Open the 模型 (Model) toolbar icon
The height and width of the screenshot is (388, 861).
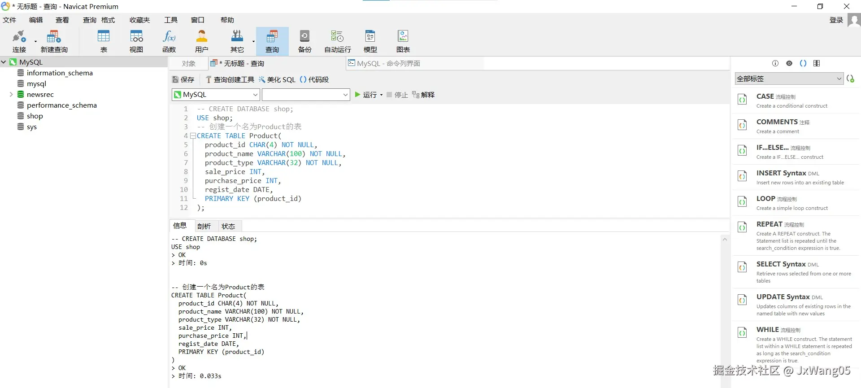coord(370,41)
